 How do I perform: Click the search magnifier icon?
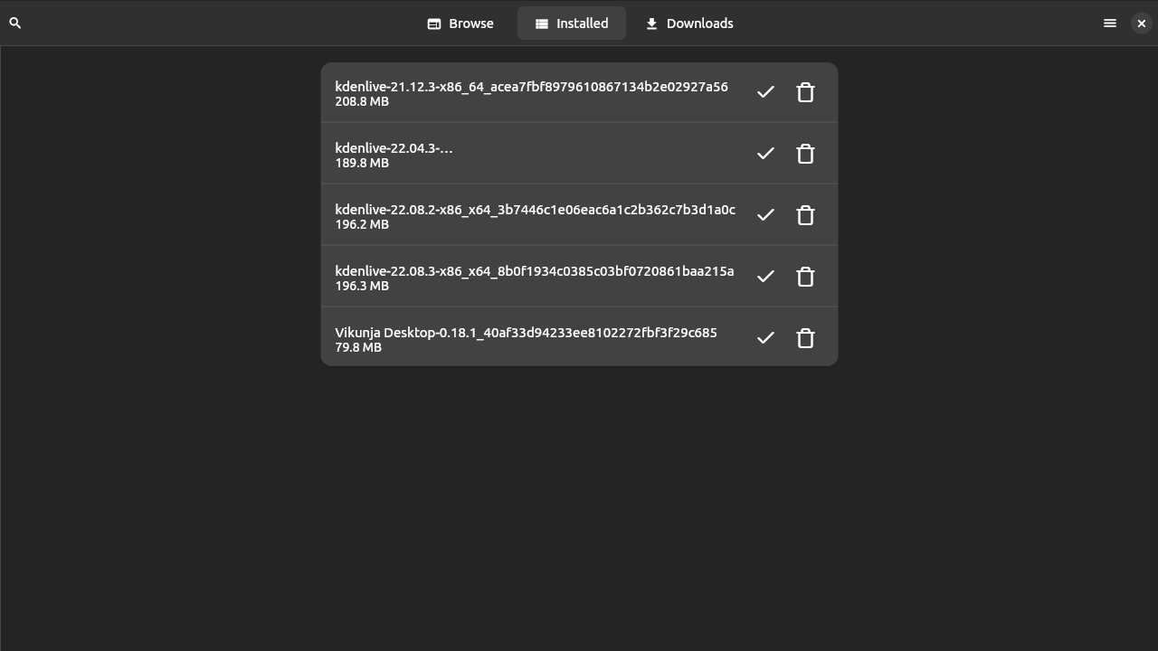click(x=15, y=23)
